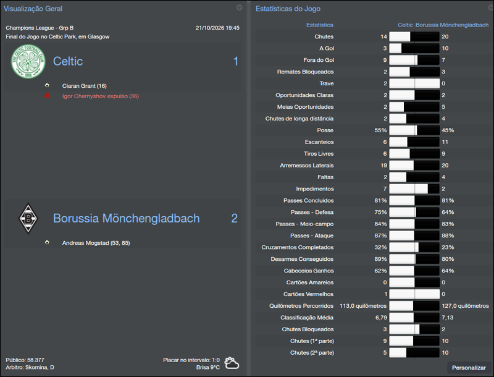The width and height of the screenshot is (494, 377).
Task: Click the Estatísticas do Jogo panel title
Action: [x=288, y=9]
